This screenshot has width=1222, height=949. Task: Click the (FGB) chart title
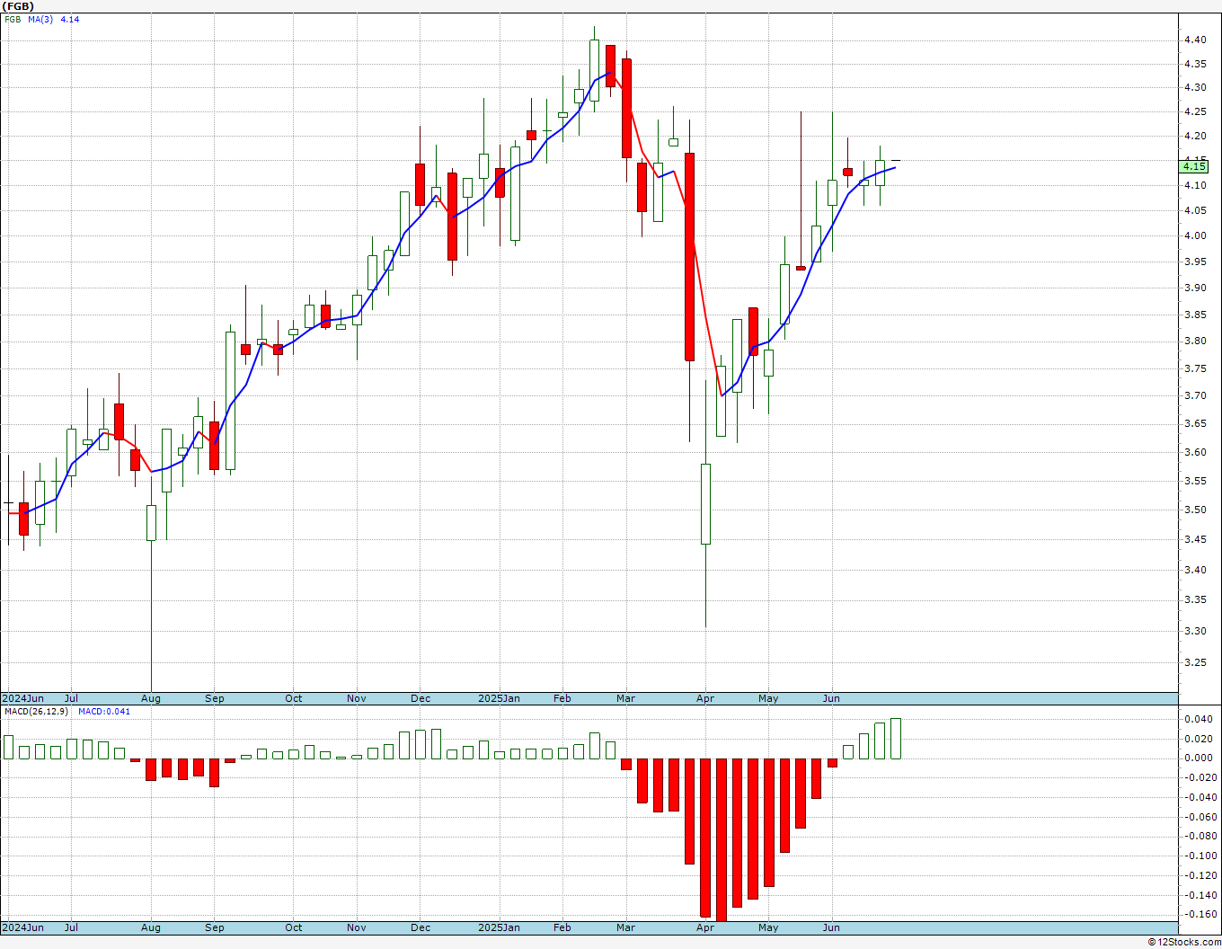pos(18,5)
